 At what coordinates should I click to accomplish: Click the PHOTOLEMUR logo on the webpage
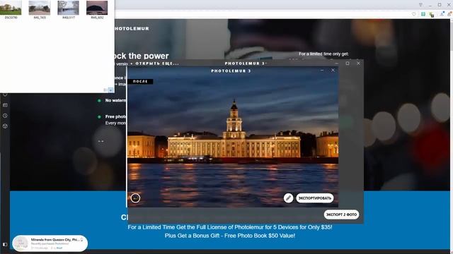tap(132, 28)
